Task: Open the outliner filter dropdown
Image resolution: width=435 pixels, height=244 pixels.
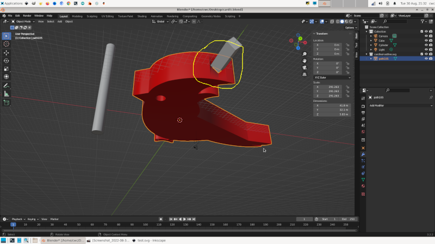Action: [x=424, y=21]
